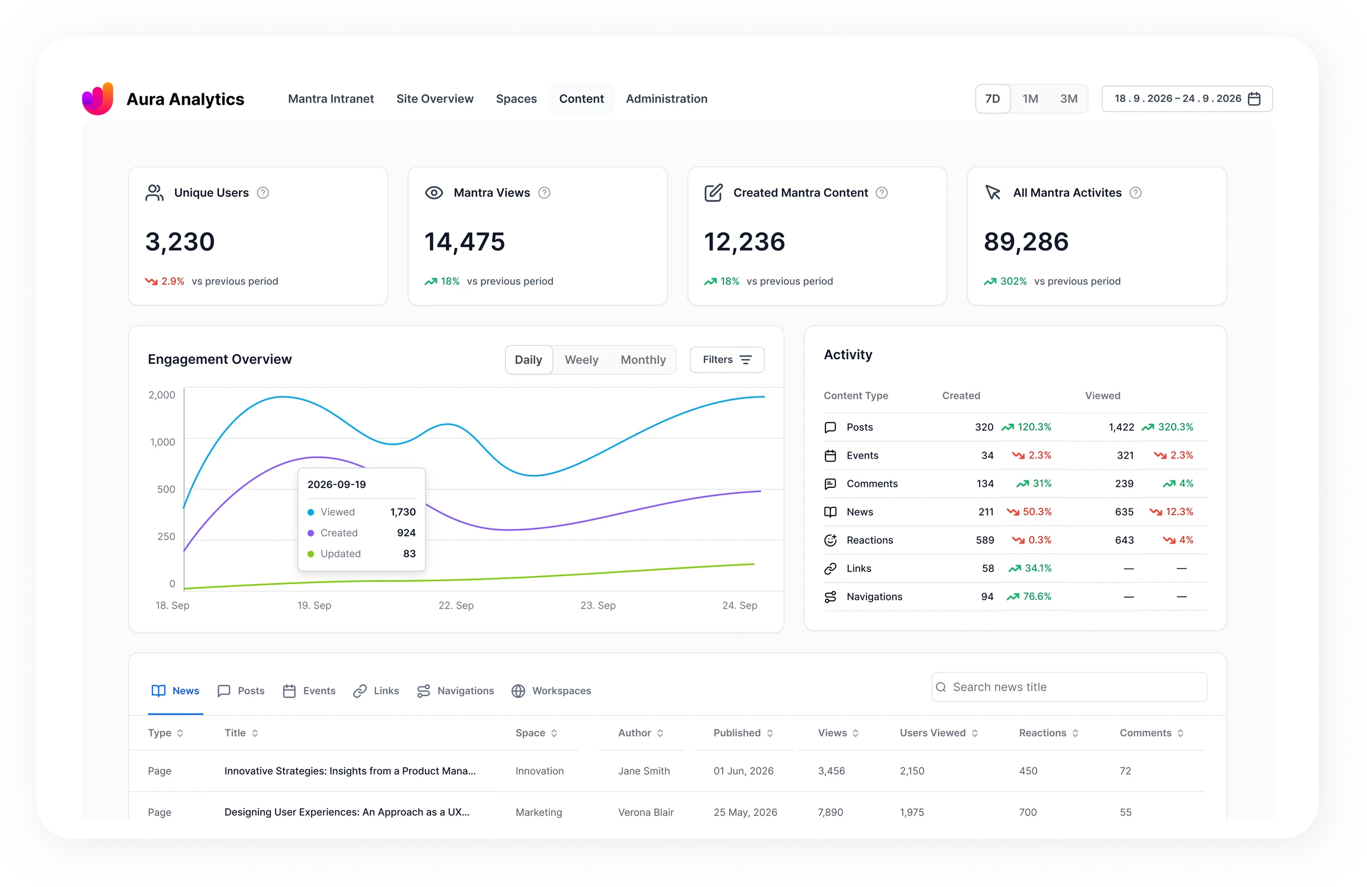Click the Mantra Views eye icon
The height and width of the screenshot is (887, 1367).
[433, 193]
